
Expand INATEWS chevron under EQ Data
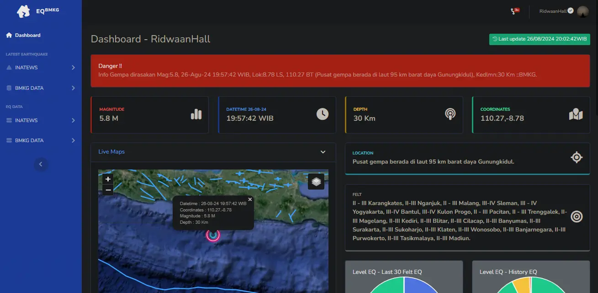point(73,120)
